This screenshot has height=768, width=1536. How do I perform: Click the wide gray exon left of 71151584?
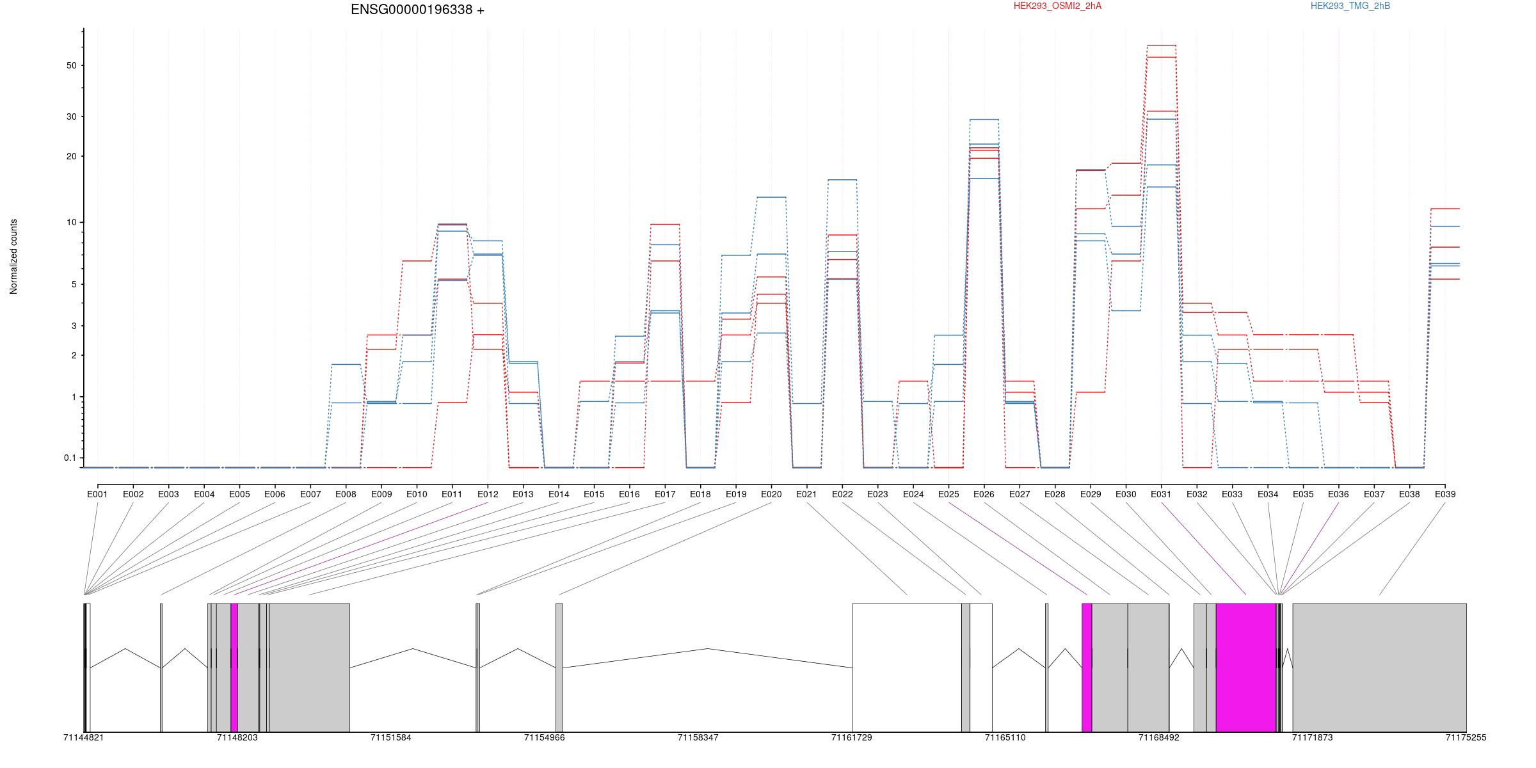[x=310, y=668]
